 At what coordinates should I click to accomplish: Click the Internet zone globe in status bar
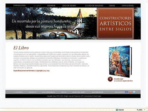117,110
